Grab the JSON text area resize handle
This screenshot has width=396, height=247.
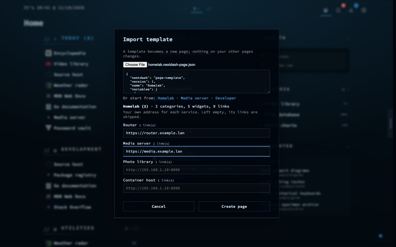pyautogui.click(x=268, y=91)
